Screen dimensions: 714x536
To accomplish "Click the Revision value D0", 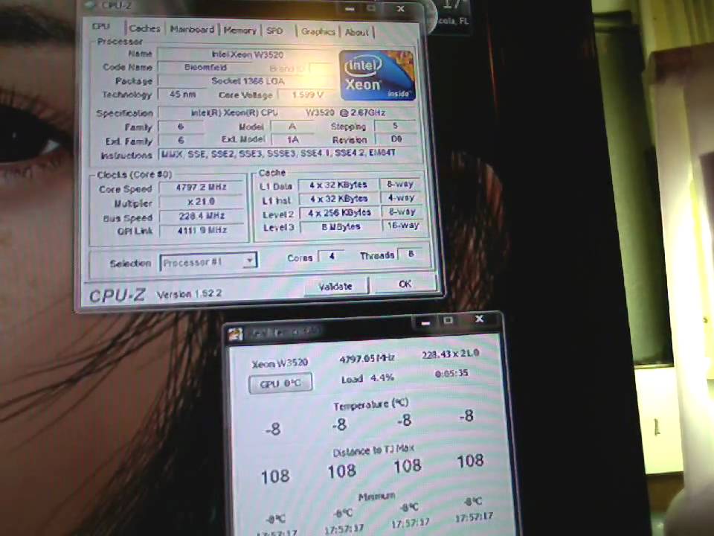I will tap(396, 139).
